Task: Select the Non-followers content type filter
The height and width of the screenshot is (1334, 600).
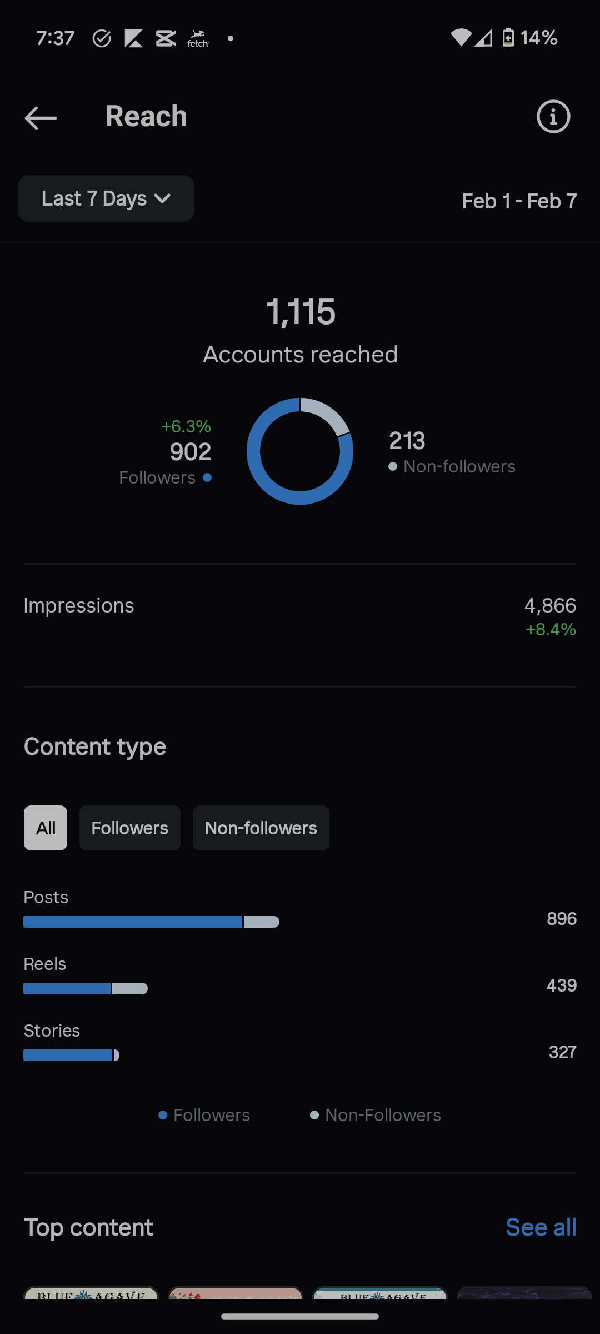Action: pyautogui.click(x=261, y=828)
